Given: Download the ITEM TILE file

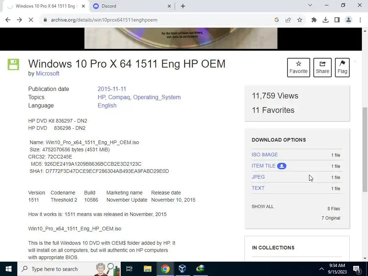Looking at the screenshot, I should [x=263, y=166].
